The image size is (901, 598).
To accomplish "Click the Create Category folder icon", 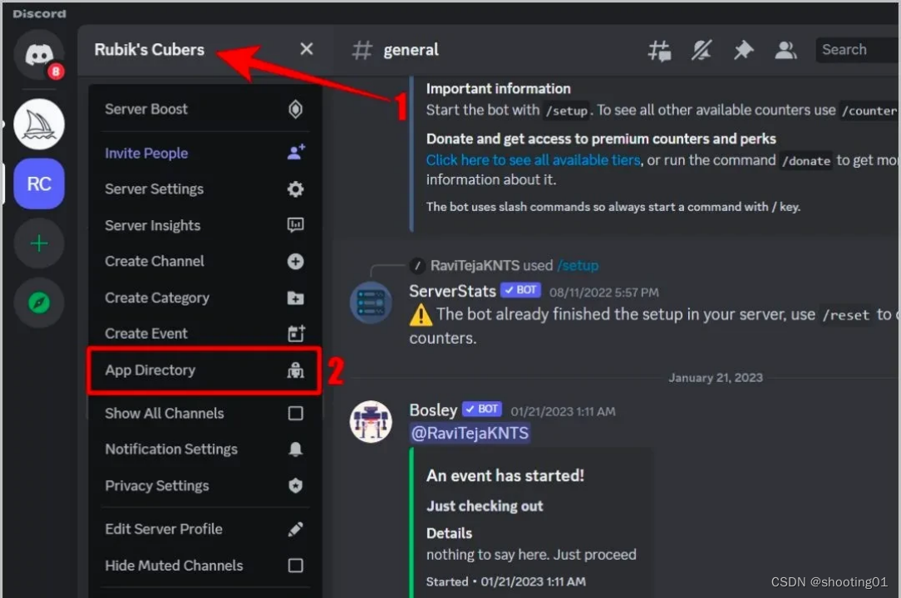I will (x=295, y=298).
